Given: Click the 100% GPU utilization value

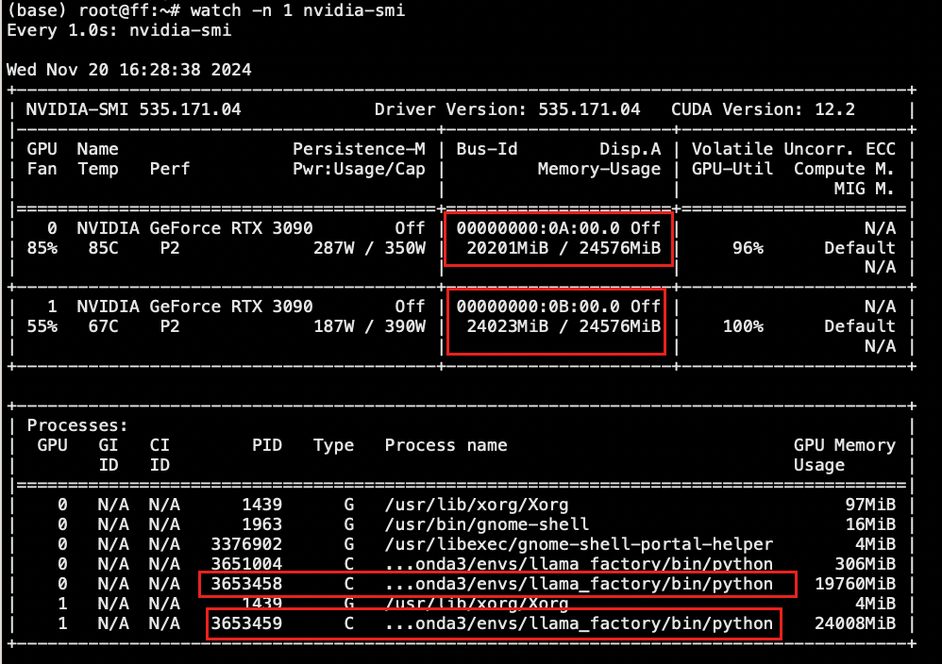Looking at the screenshot, I should coord(742,326).
